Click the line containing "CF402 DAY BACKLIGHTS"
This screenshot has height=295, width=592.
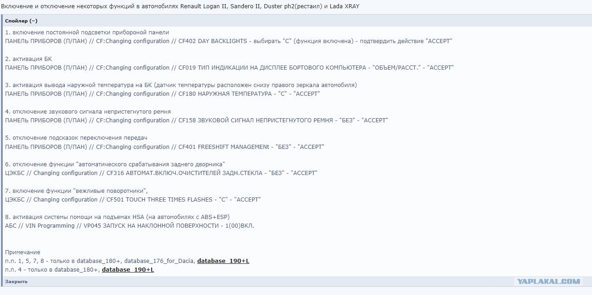coord(229,41)
